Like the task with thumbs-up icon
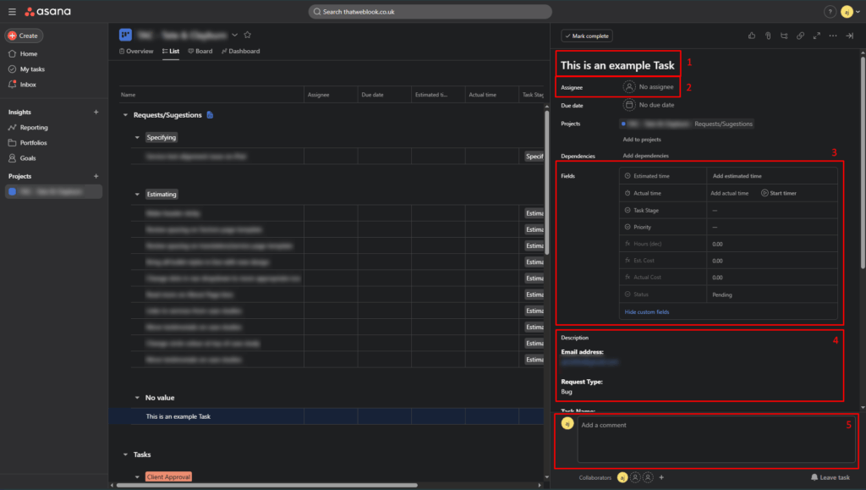866x490 pixels. click(x=752, y=36)
